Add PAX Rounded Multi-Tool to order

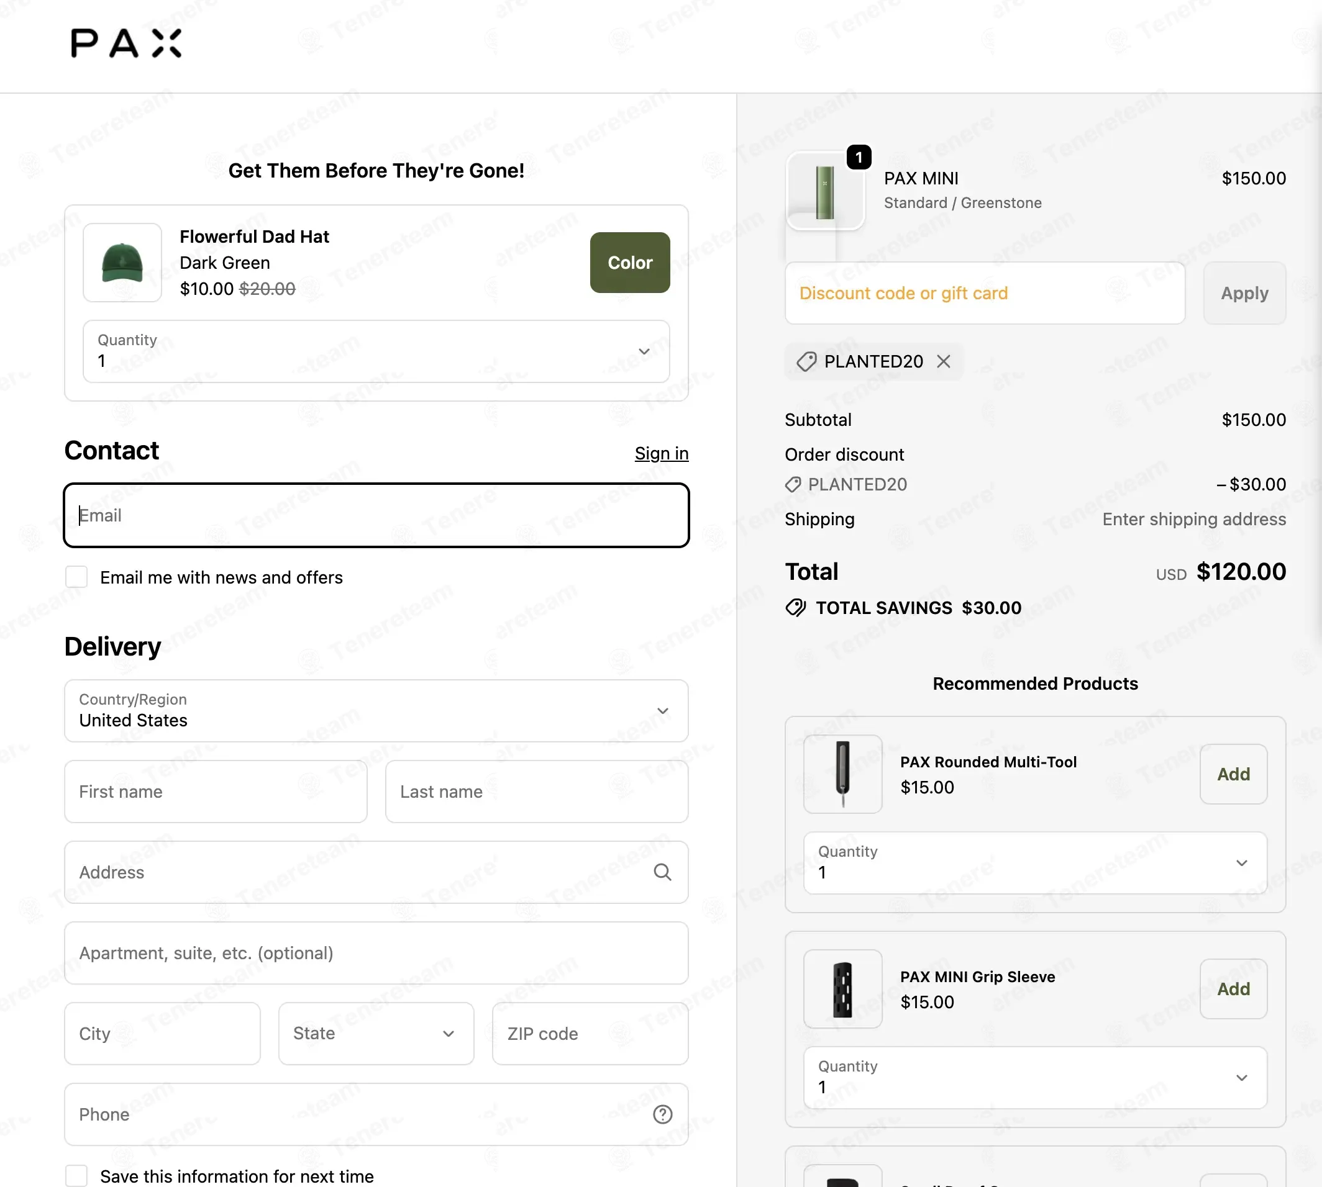(x=1233, y=774)
